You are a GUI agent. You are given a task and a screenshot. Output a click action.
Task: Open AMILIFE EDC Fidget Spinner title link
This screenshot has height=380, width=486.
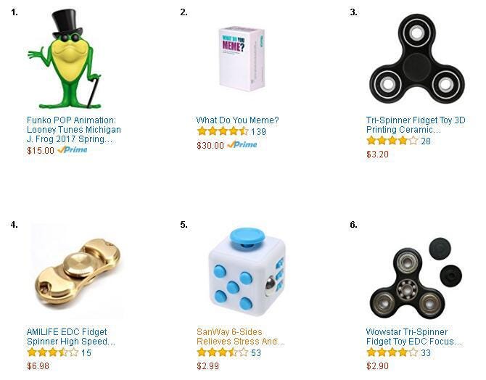tap(71, 337)
